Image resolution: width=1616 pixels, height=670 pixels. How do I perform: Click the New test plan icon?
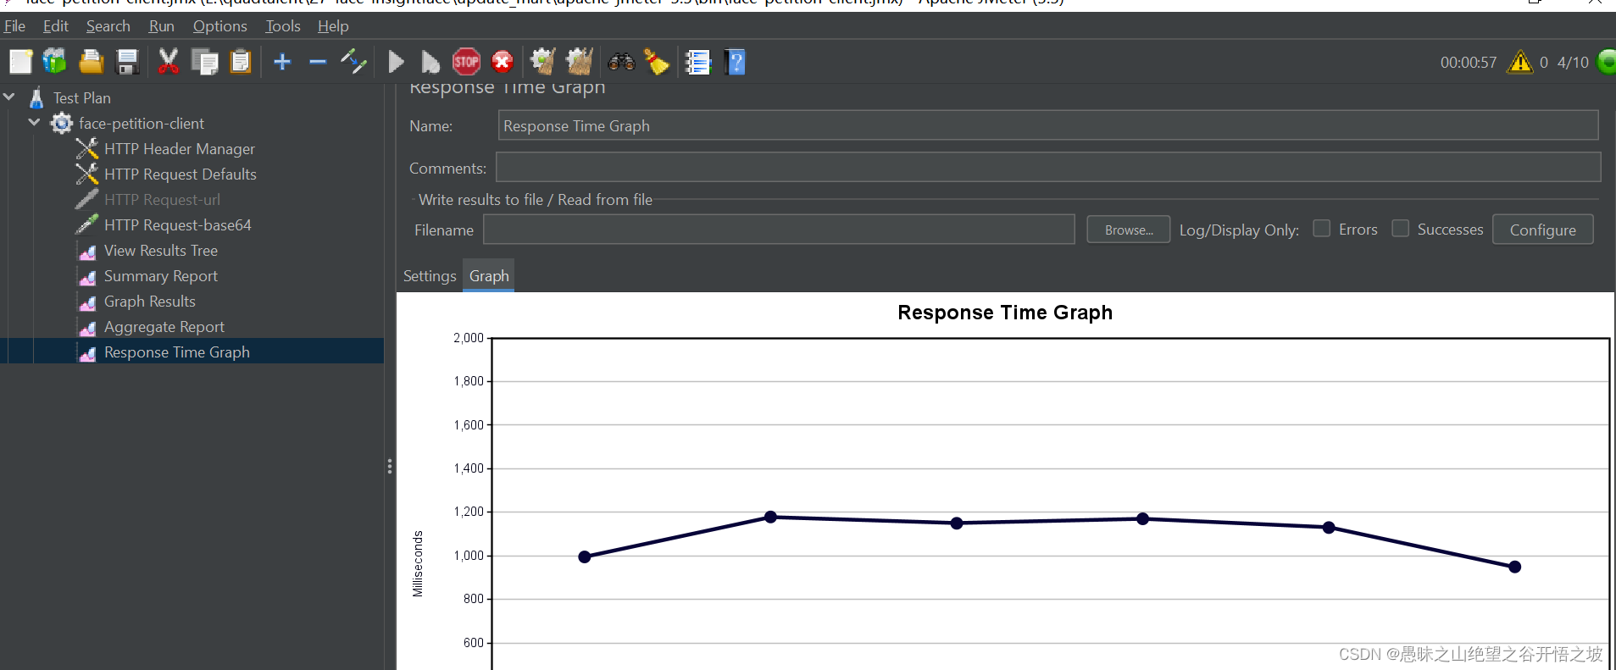20,62
